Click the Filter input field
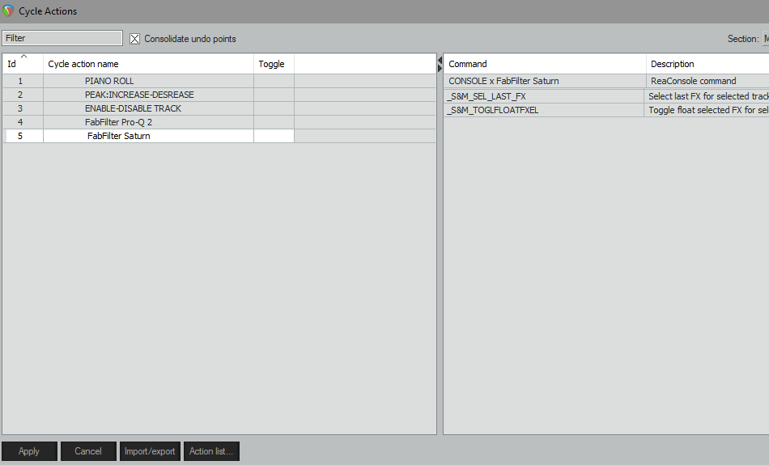Viewport: 769px width, 465px height. [62, 38]
